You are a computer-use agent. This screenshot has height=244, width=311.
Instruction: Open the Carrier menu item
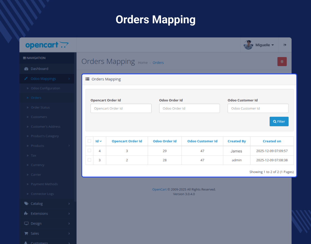click(36, 174)
